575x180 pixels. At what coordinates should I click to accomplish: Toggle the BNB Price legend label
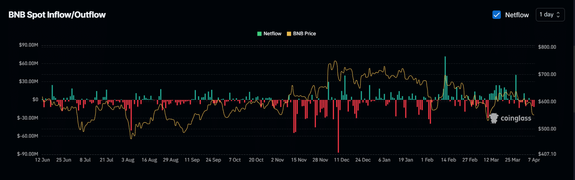coord(304,34)
